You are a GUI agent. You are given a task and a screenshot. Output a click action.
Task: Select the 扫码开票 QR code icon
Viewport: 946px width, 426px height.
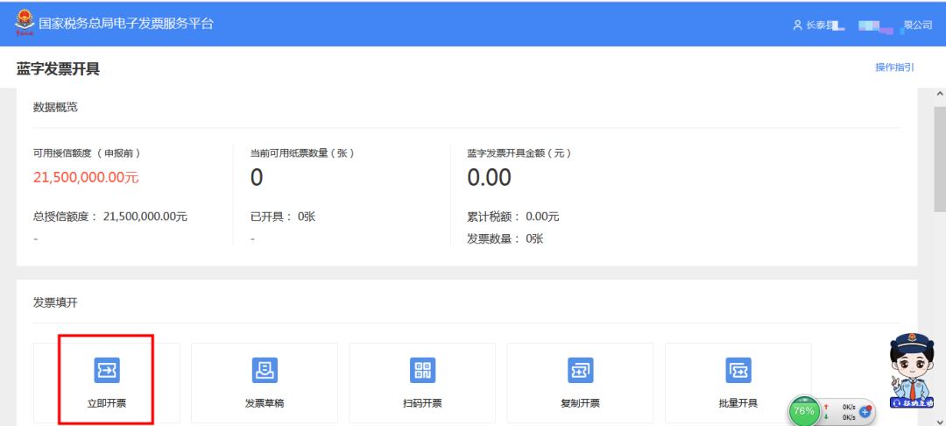coord(422,370)
